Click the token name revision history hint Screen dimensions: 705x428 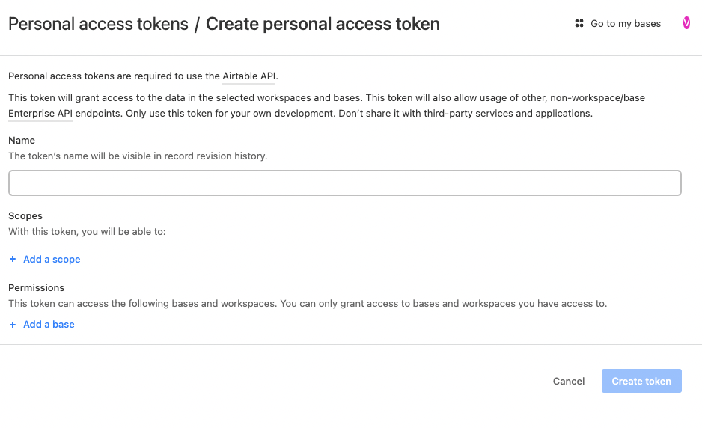pos(138,156)
